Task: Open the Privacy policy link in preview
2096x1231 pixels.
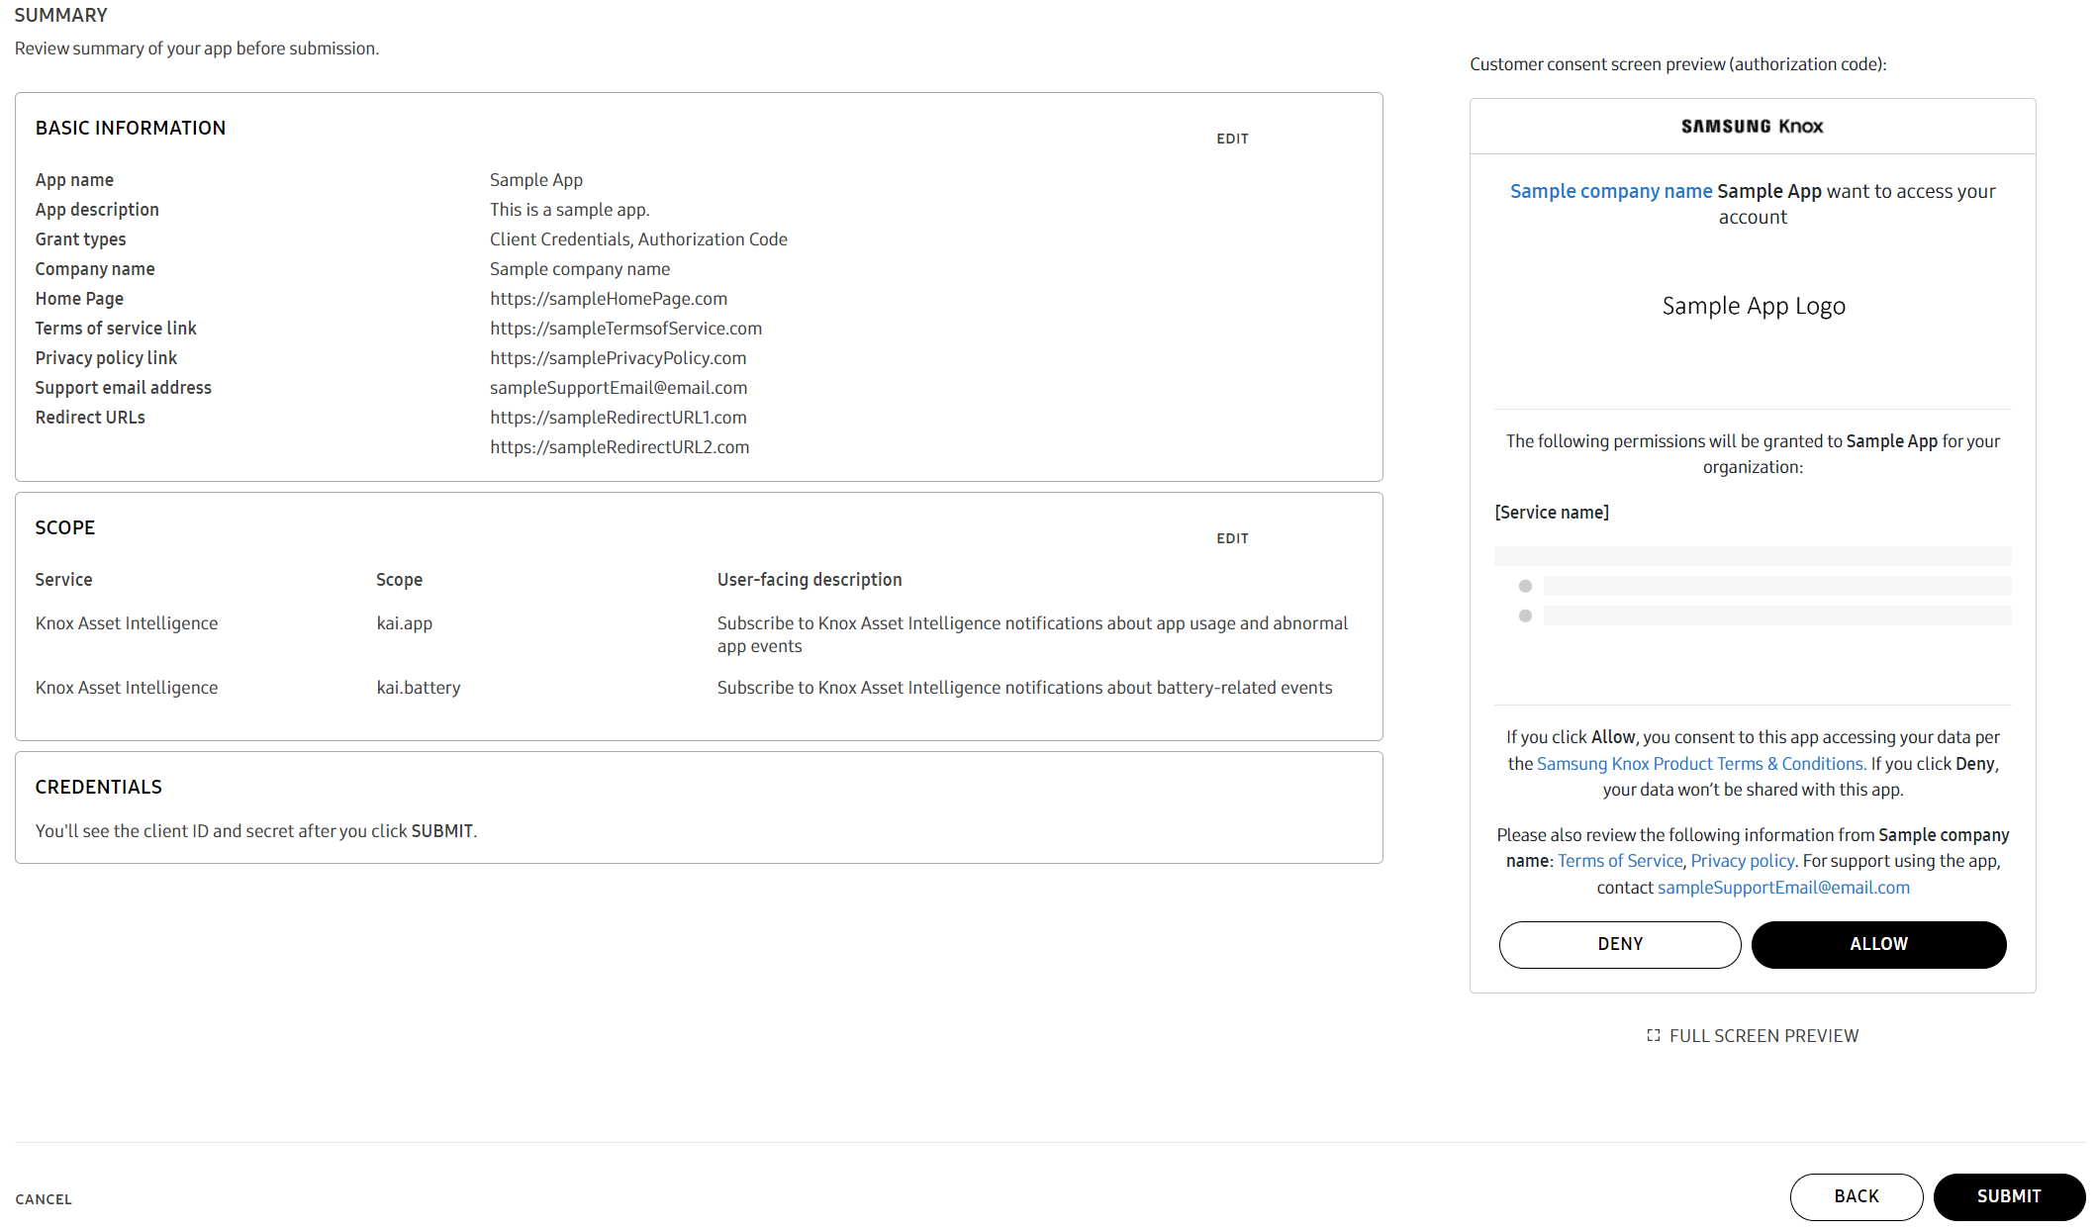Action: [1742, 861]
